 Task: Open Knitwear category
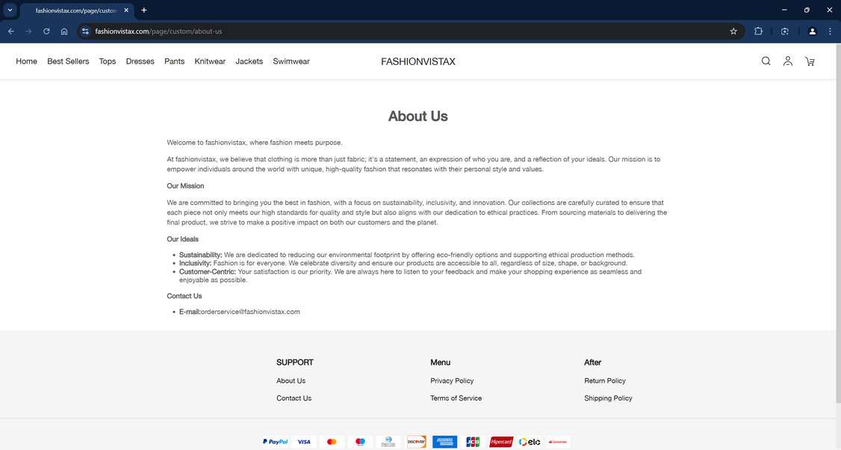[210, 61]
